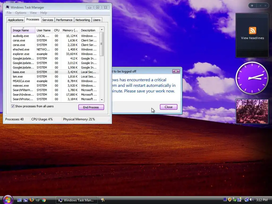Select the csrss.exe process using 2,228 K
272x204 pixels.
coord(55,45)
